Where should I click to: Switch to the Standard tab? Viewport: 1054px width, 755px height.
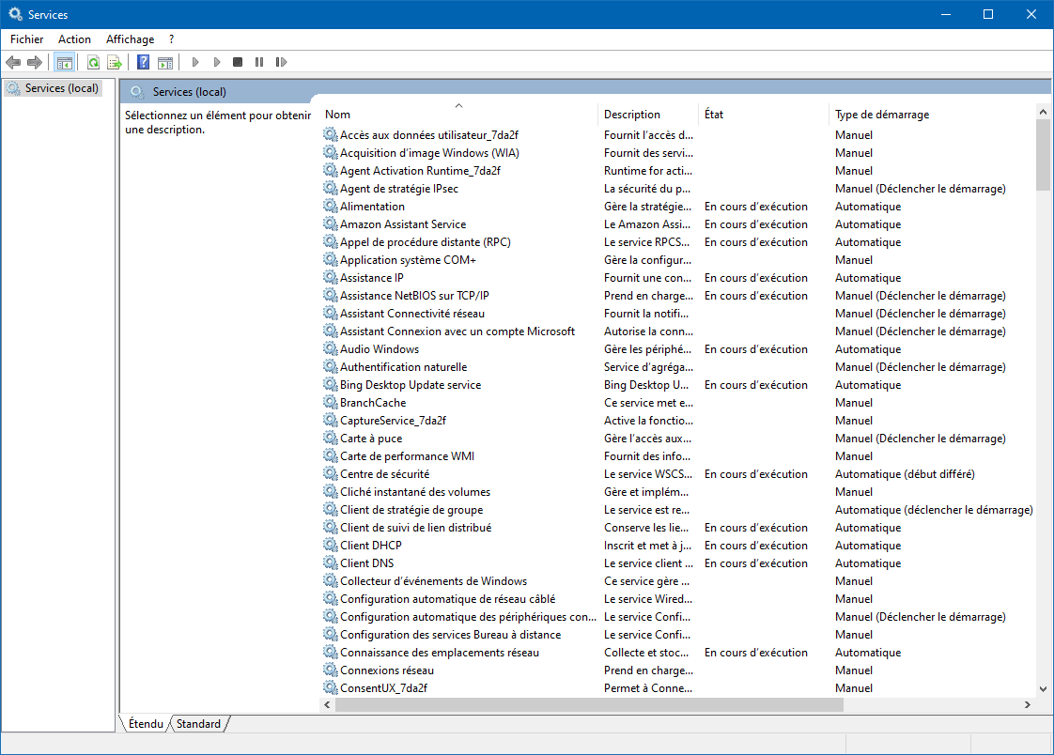198,723
